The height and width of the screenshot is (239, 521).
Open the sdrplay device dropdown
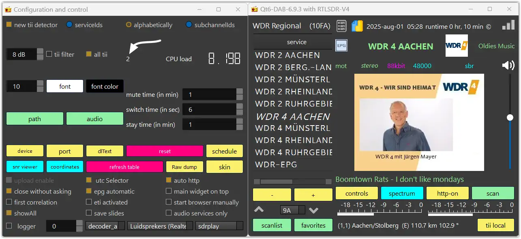pyautogui.click(x=219, y=226)
